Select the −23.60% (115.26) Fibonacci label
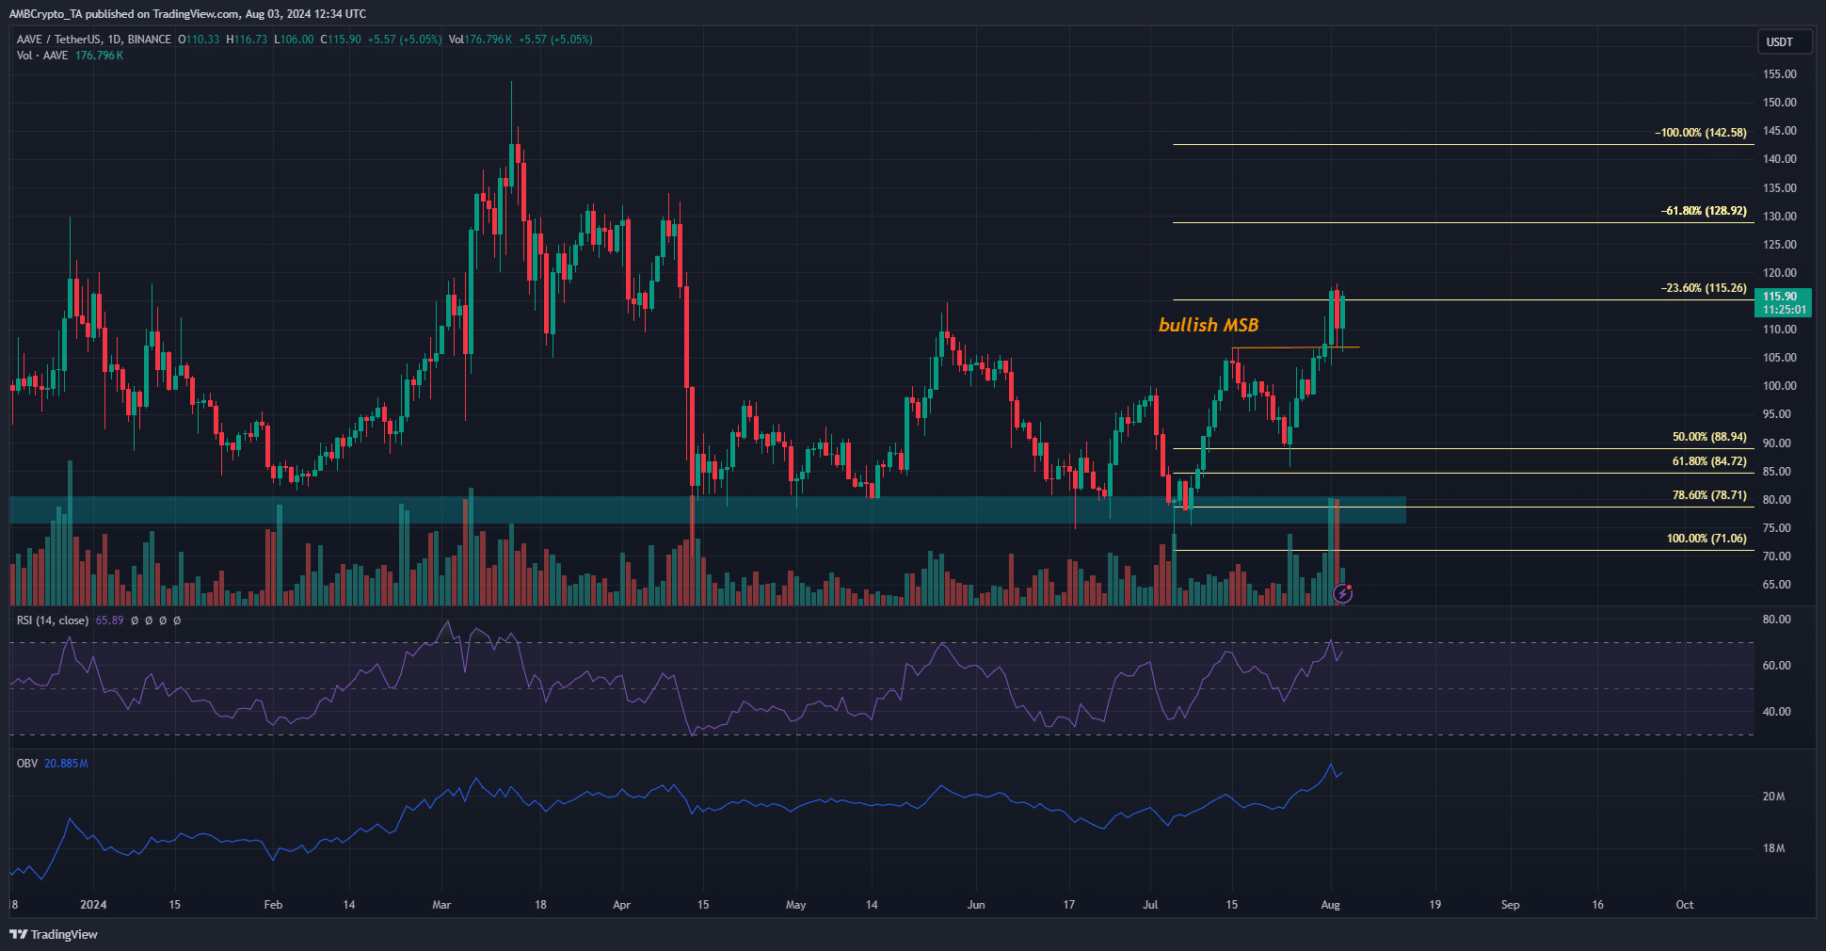Viewport: 1826px width, 951px height. [x=1704, y=288]
